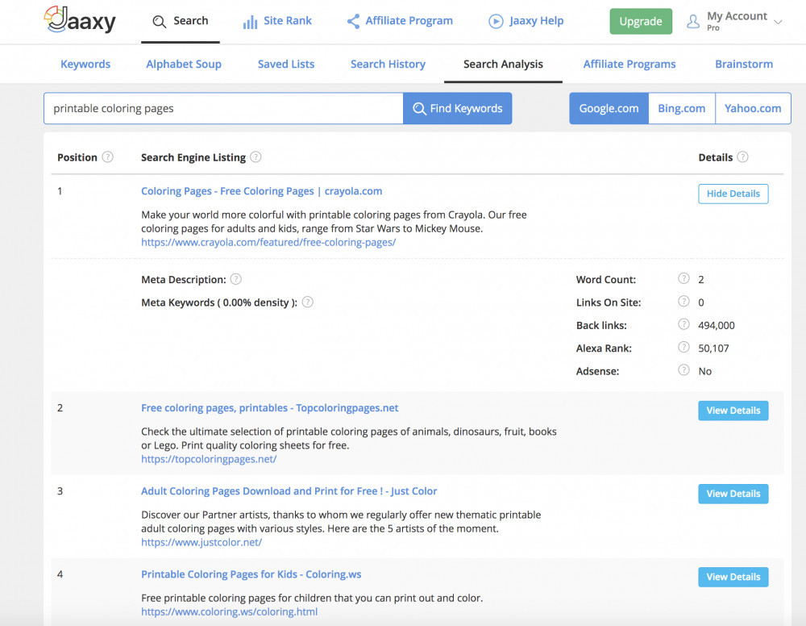Click the help icon for Word Count
806x626 pixels.
coord(683,278)
